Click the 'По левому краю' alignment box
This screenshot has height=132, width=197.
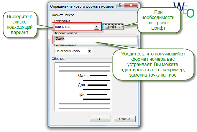point(70,51)
